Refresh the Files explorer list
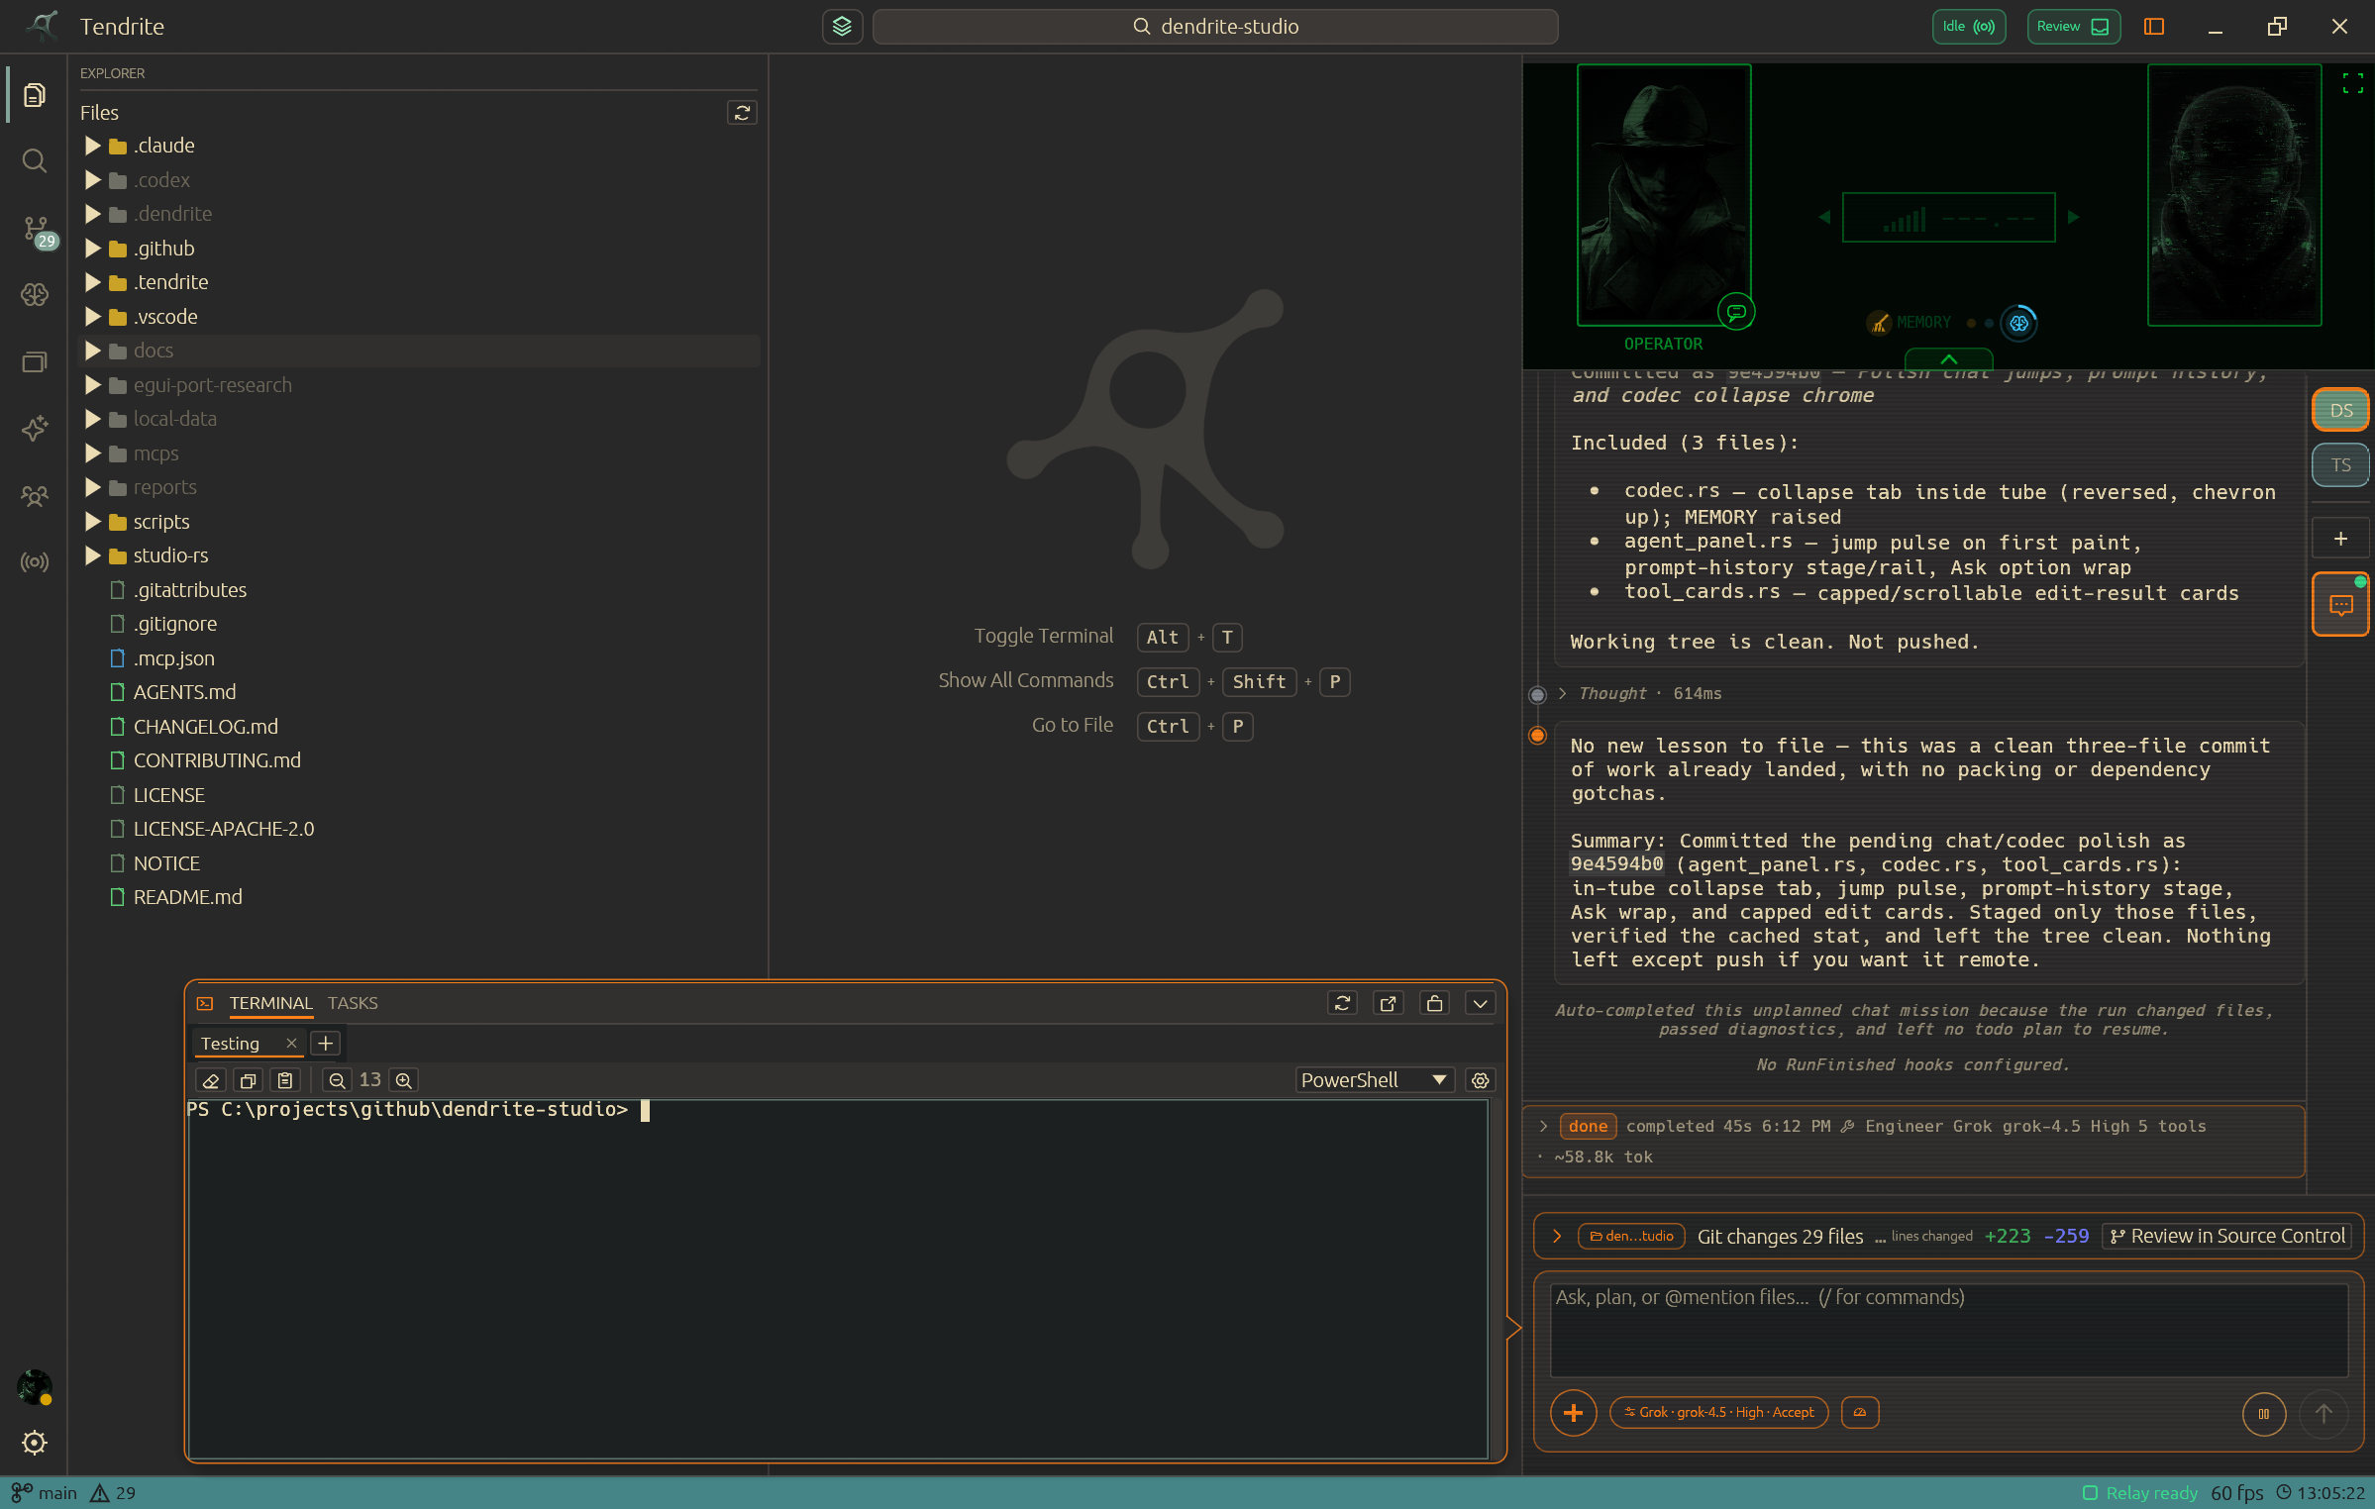This screenshot has height=1509, width=2375. click(x=742, y=113)
